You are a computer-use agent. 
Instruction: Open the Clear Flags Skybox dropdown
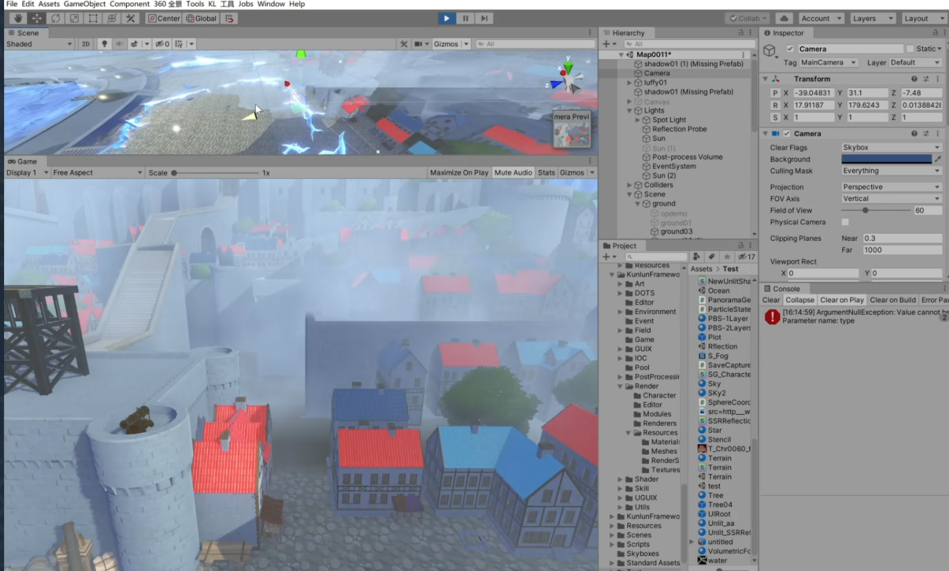(x=891, y=147)
